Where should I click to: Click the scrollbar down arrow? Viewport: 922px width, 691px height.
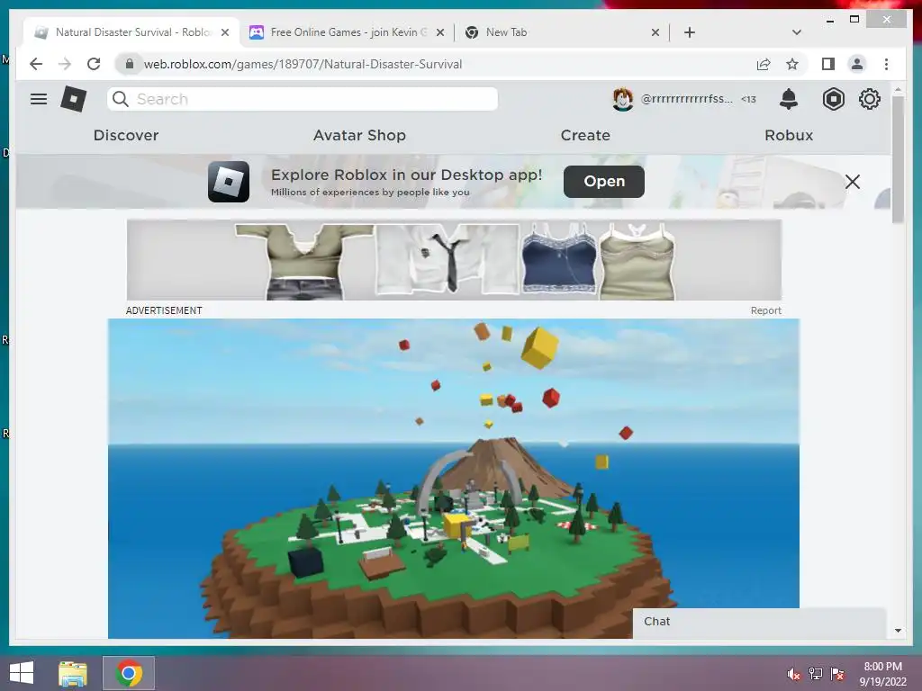(x=898, y=631)
